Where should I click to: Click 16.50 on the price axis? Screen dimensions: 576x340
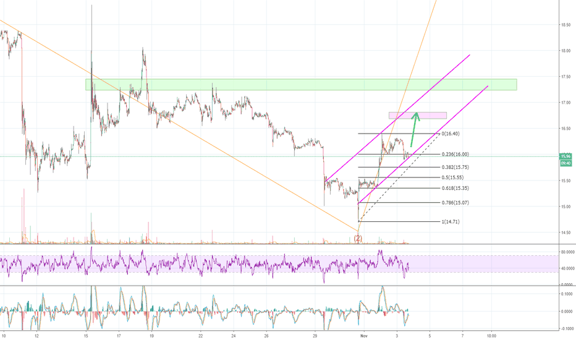click(x=565, y=129)
